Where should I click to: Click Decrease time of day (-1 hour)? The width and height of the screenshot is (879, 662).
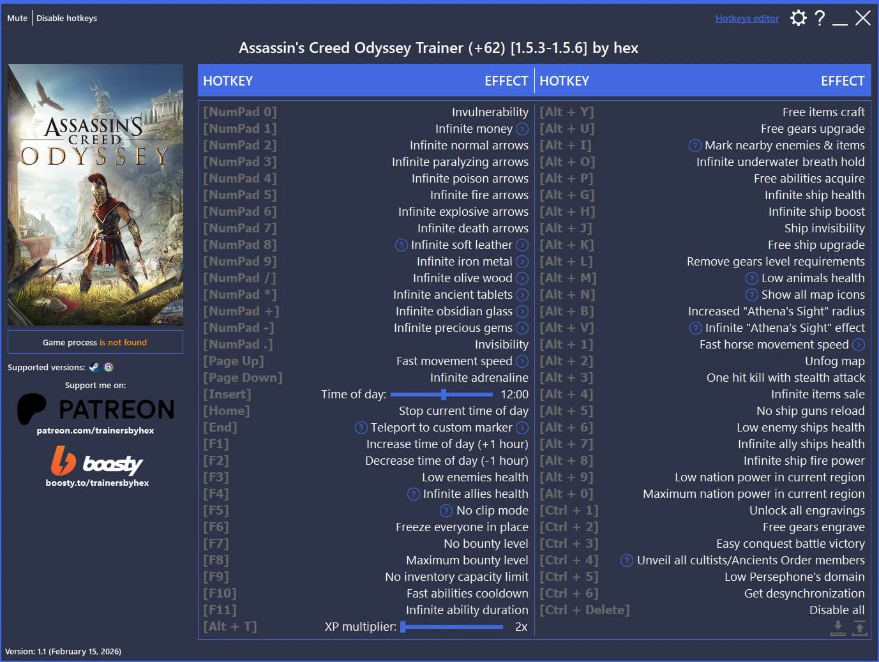(x=446, y=461)
